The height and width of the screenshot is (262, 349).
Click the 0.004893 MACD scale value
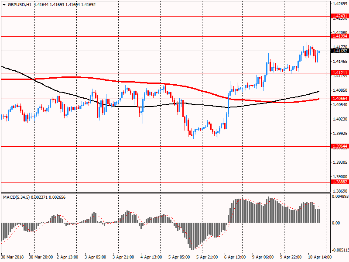click(340, 196)
